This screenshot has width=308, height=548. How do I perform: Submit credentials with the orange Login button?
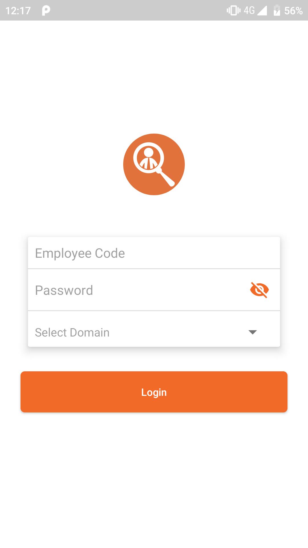tap(154, 392)
